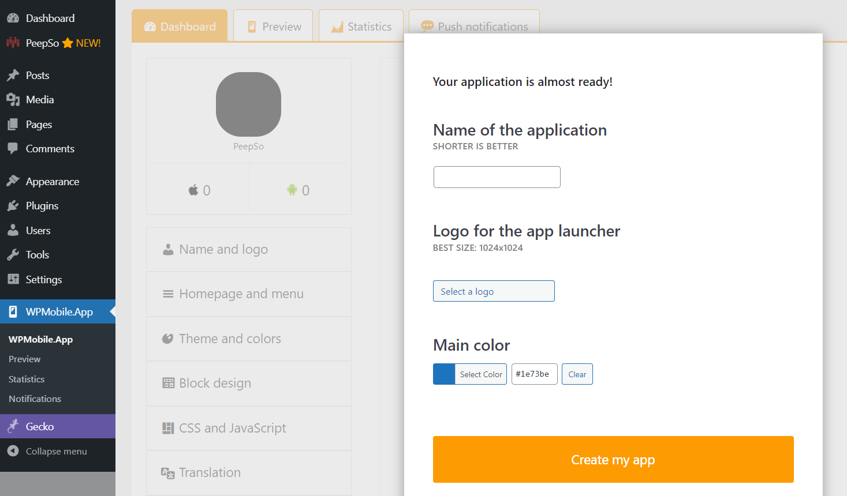Click the Block design layout icon

pyautogui.click(x=169, y=384)
